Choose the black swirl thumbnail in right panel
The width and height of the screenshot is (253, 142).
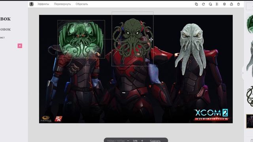tap(250, 96)
